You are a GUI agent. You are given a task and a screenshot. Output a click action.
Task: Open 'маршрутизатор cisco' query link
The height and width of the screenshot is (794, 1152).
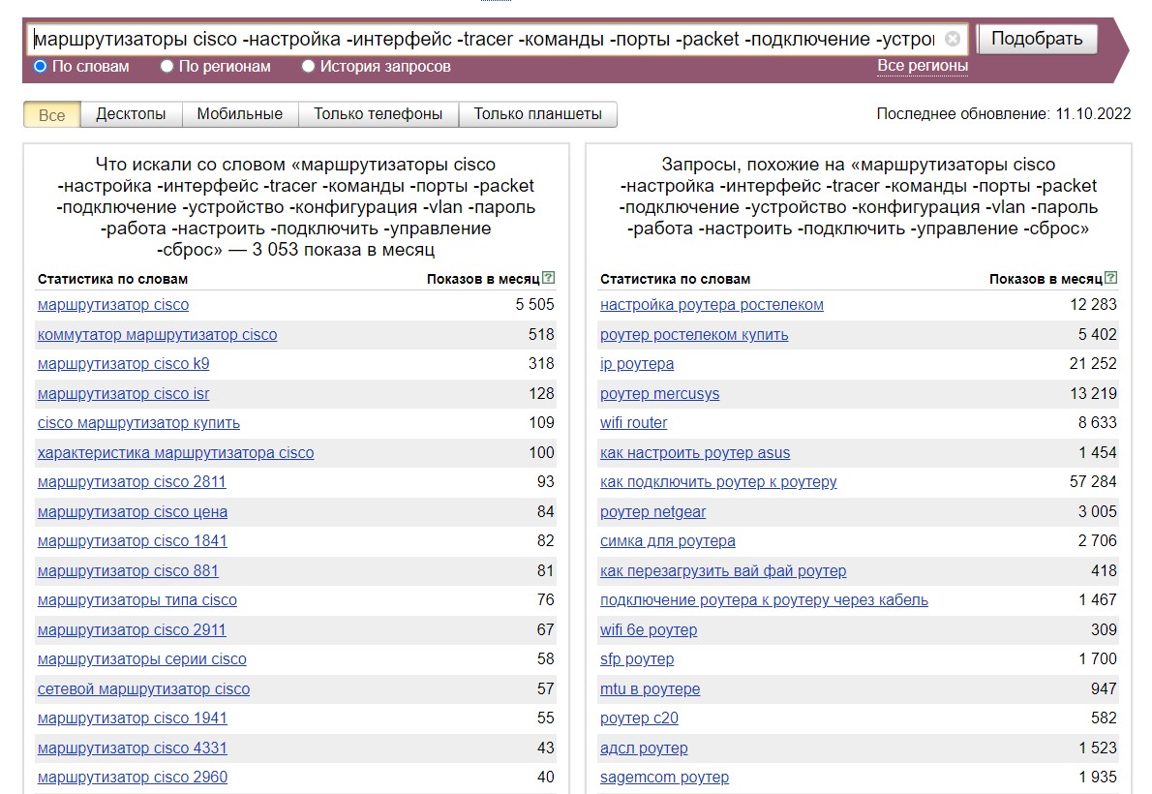coord(113,304)
